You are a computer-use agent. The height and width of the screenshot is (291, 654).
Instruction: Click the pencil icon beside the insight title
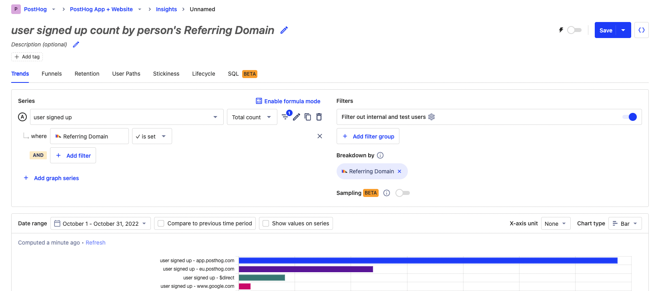(x=284, y=30)
